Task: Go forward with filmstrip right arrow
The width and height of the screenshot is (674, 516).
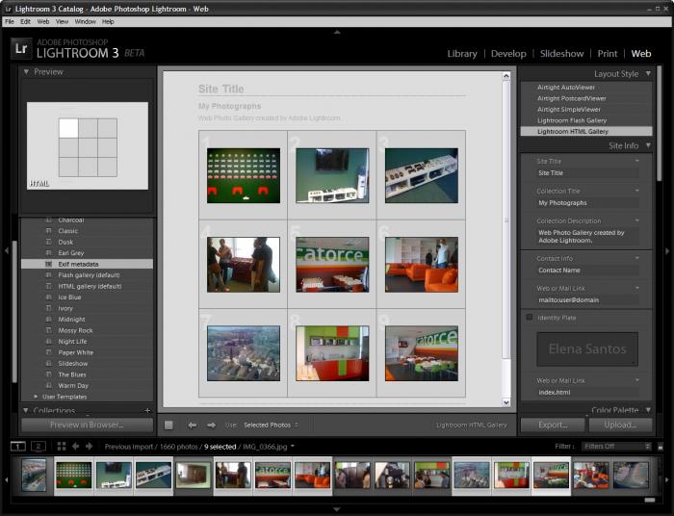Action: 89,447
